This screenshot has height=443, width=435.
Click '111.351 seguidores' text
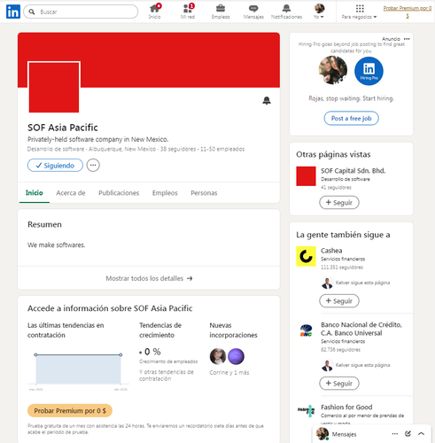pyautogui.click(x=342, y=268)
